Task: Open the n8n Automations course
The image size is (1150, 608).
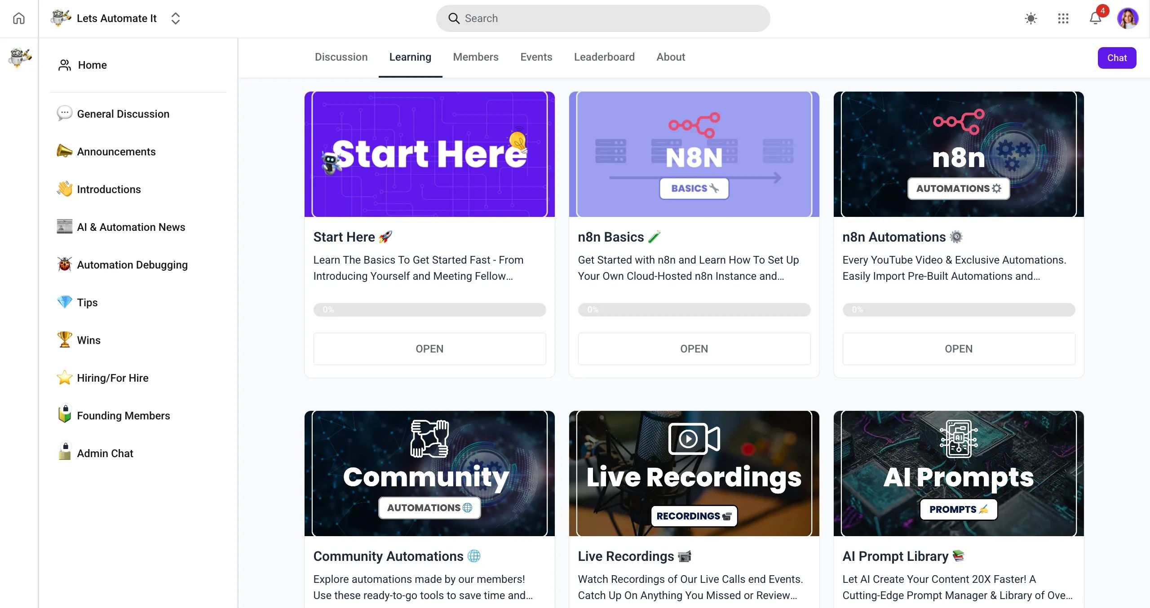Action: pos(959,349)
